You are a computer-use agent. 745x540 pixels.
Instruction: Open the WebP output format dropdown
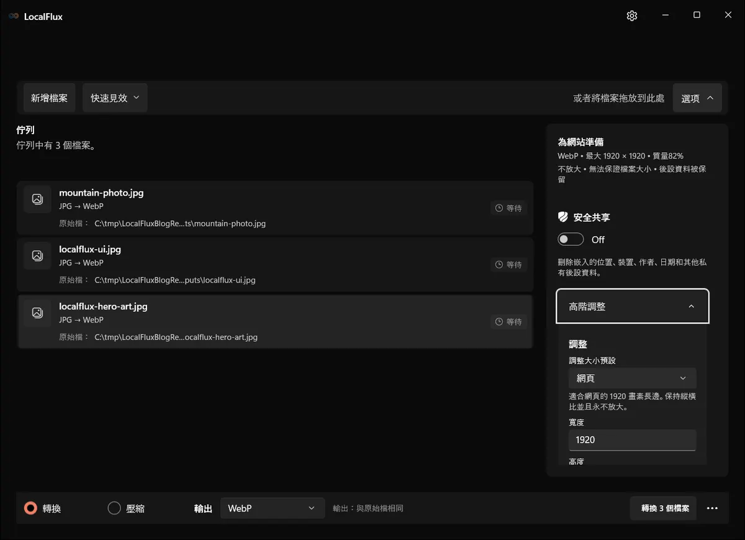[273, 508]
